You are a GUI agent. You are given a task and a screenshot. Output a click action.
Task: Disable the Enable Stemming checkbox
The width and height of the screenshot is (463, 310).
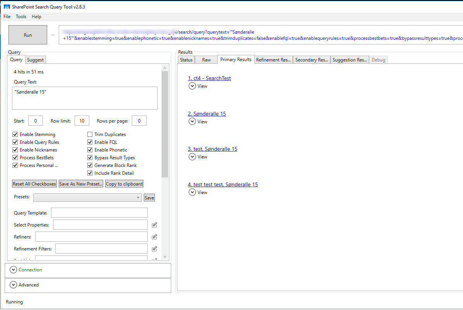15,134
